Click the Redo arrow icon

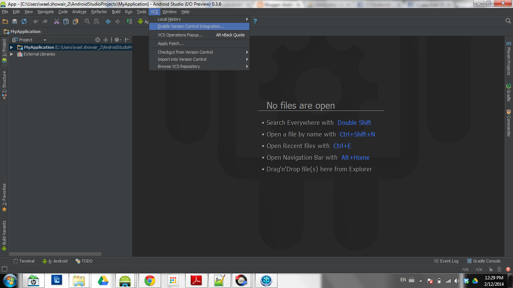pyautogui.click(x=45, y=21)
